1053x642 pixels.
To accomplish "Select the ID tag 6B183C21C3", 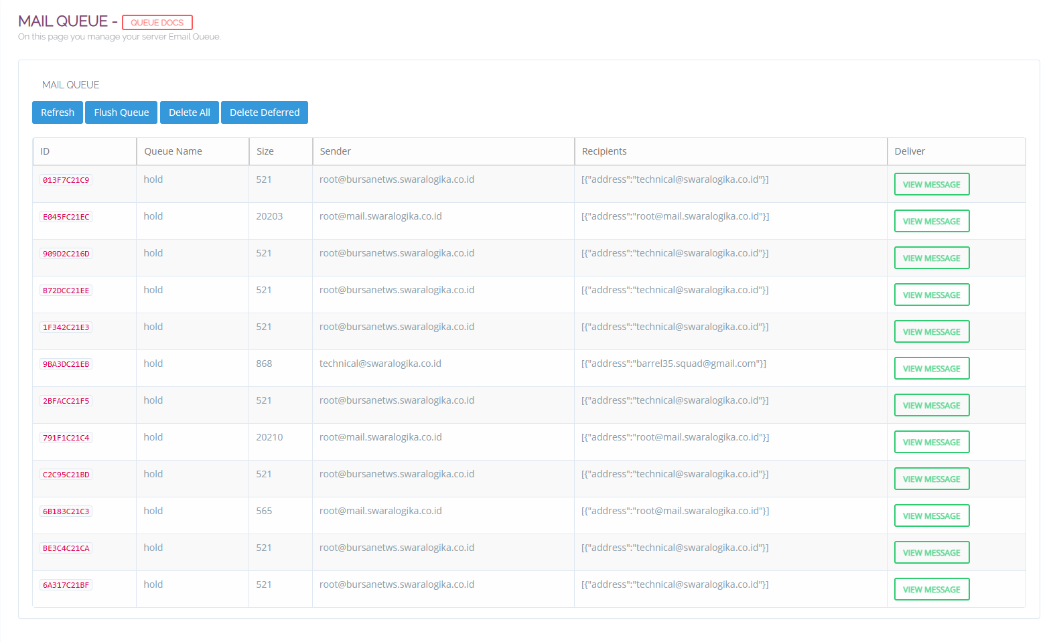I will 66,511.
